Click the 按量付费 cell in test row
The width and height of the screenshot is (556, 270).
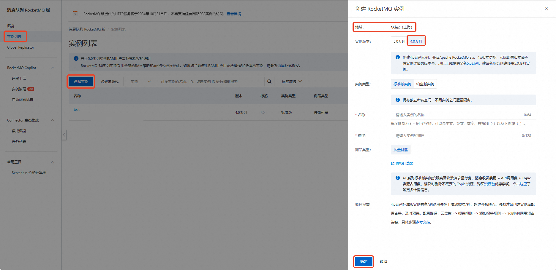pyautogui.click(x=321, y=113)
